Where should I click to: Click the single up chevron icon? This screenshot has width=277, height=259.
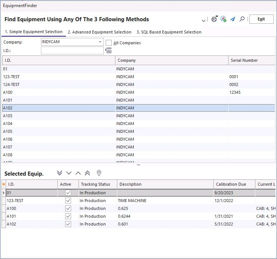78,173
